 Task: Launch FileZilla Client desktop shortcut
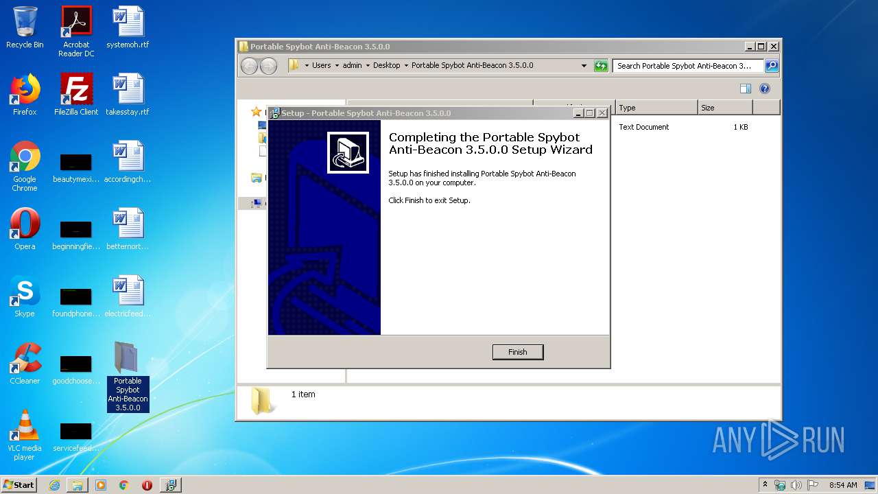pyautogui.click(x=76, y=95)
